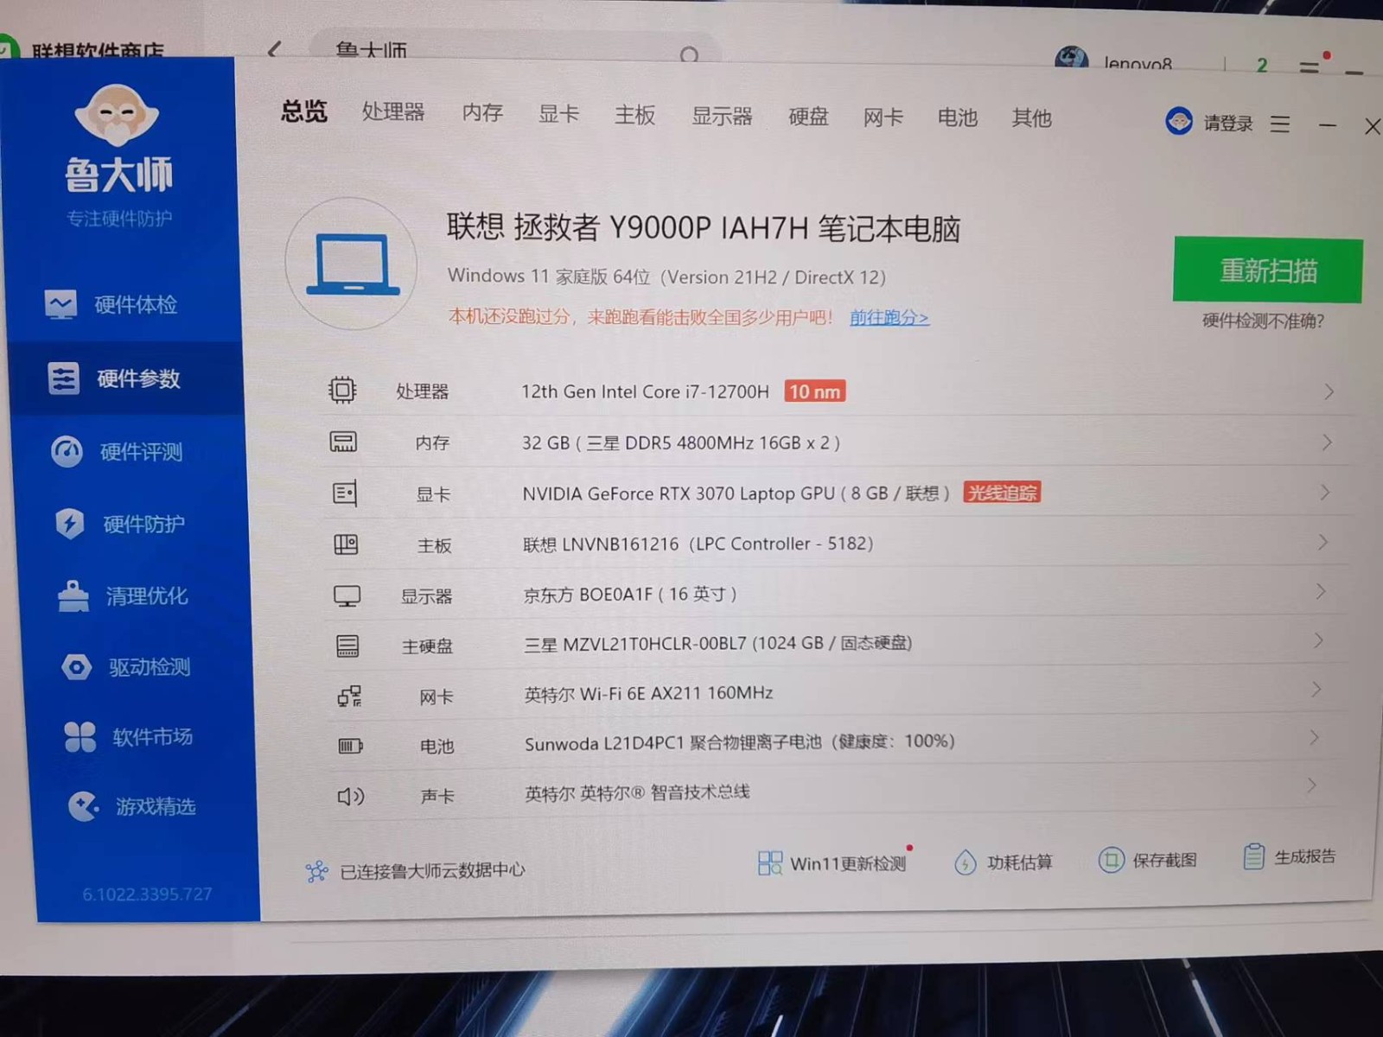Click 请登录 login text

click(x=1228, y=124)
